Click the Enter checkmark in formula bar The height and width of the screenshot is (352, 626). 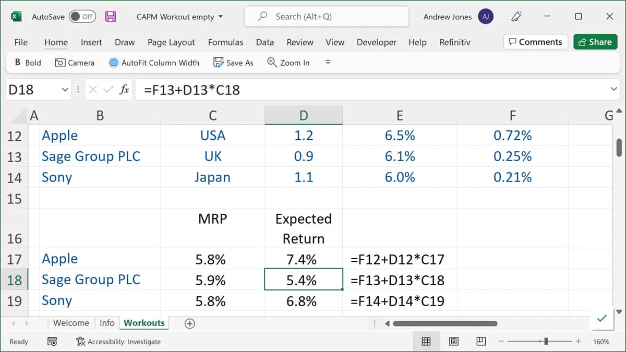click(108, 90)
